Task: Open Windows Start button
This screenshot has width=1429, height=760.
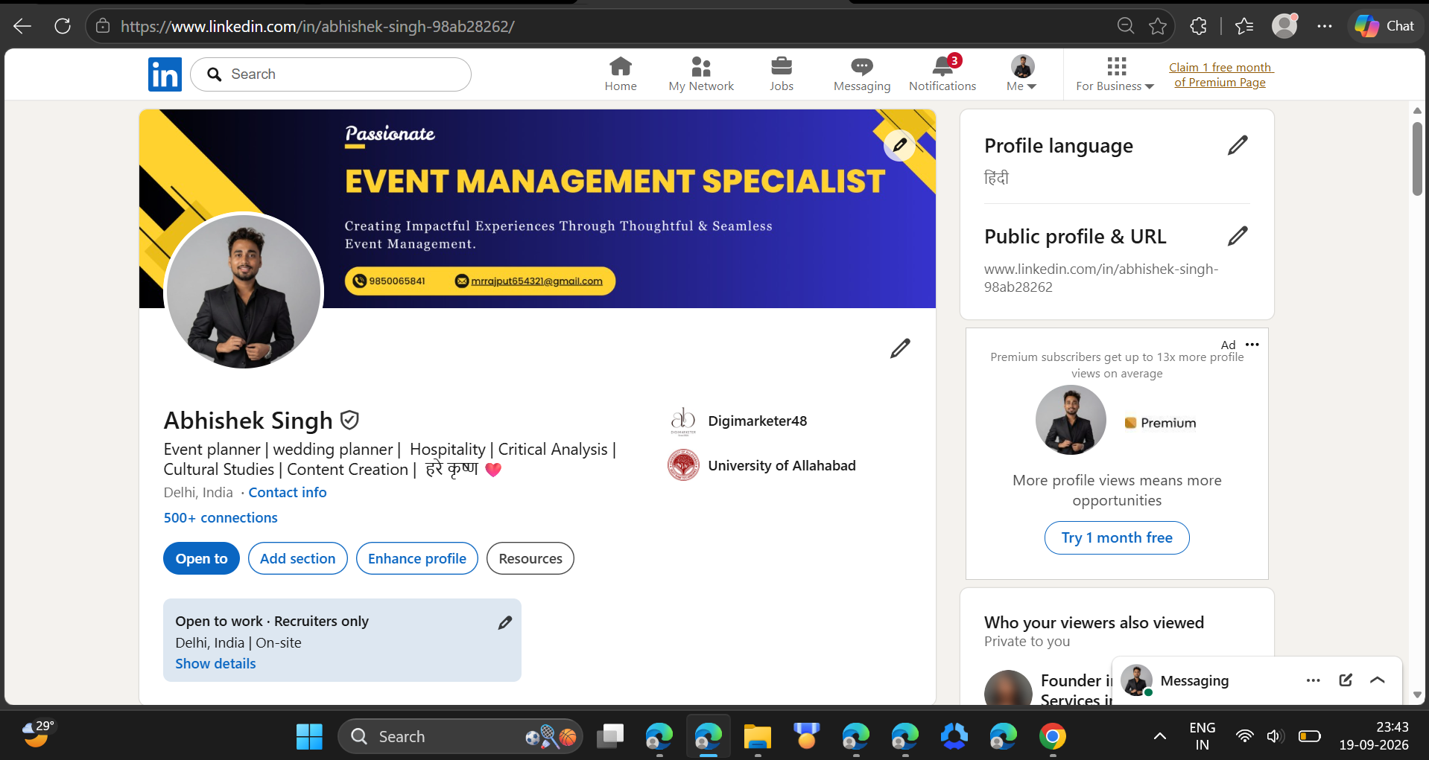Action: [309, 736]
